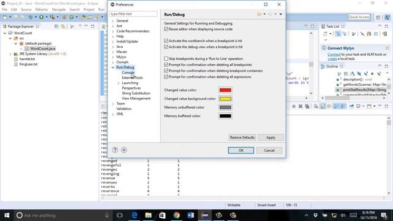The image size is (393, 221).
Task: Expand the General preferences node
Action: pyautogui.click(x=113, y=21)
